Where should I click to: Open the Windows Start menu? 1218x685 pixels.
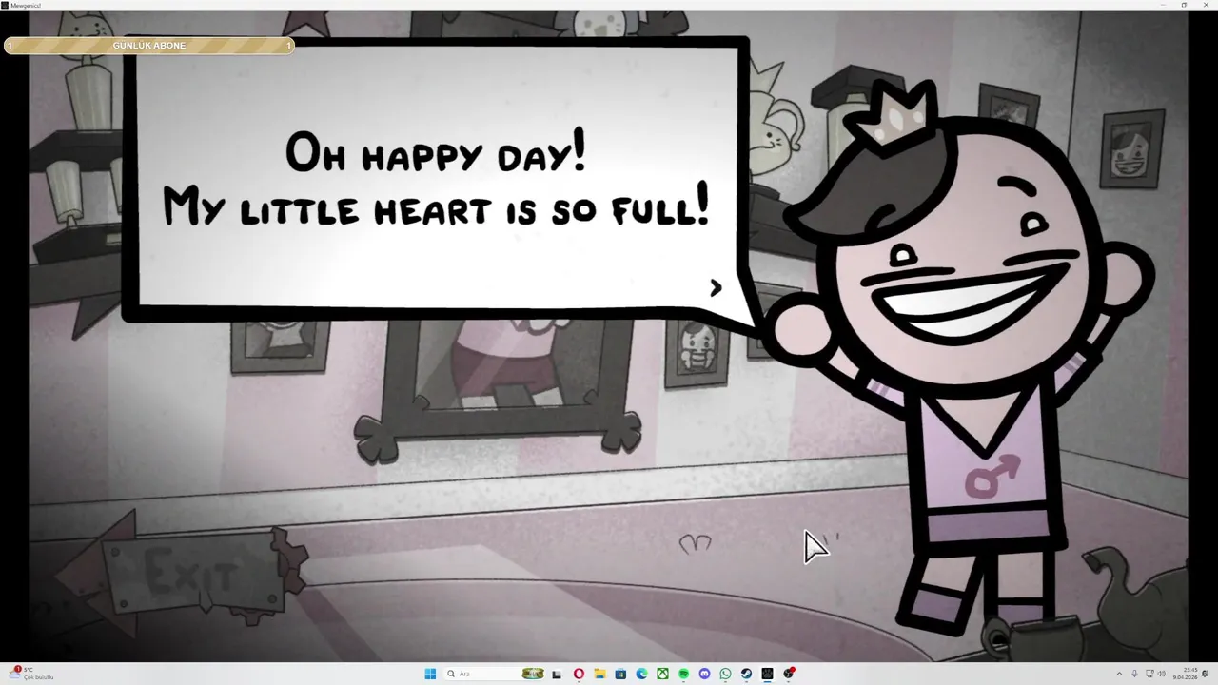[x=430, y=674]
